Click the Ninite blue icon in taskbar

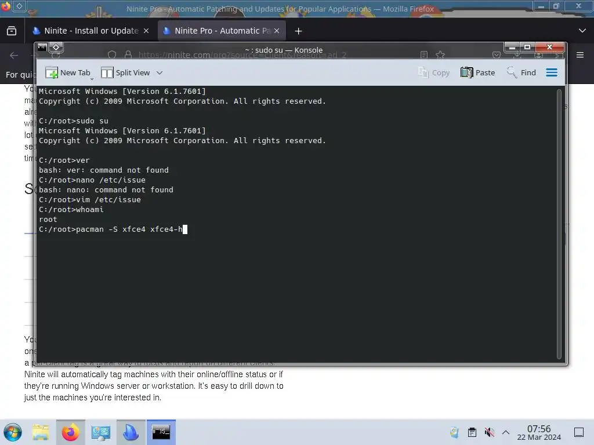point(131,432)
